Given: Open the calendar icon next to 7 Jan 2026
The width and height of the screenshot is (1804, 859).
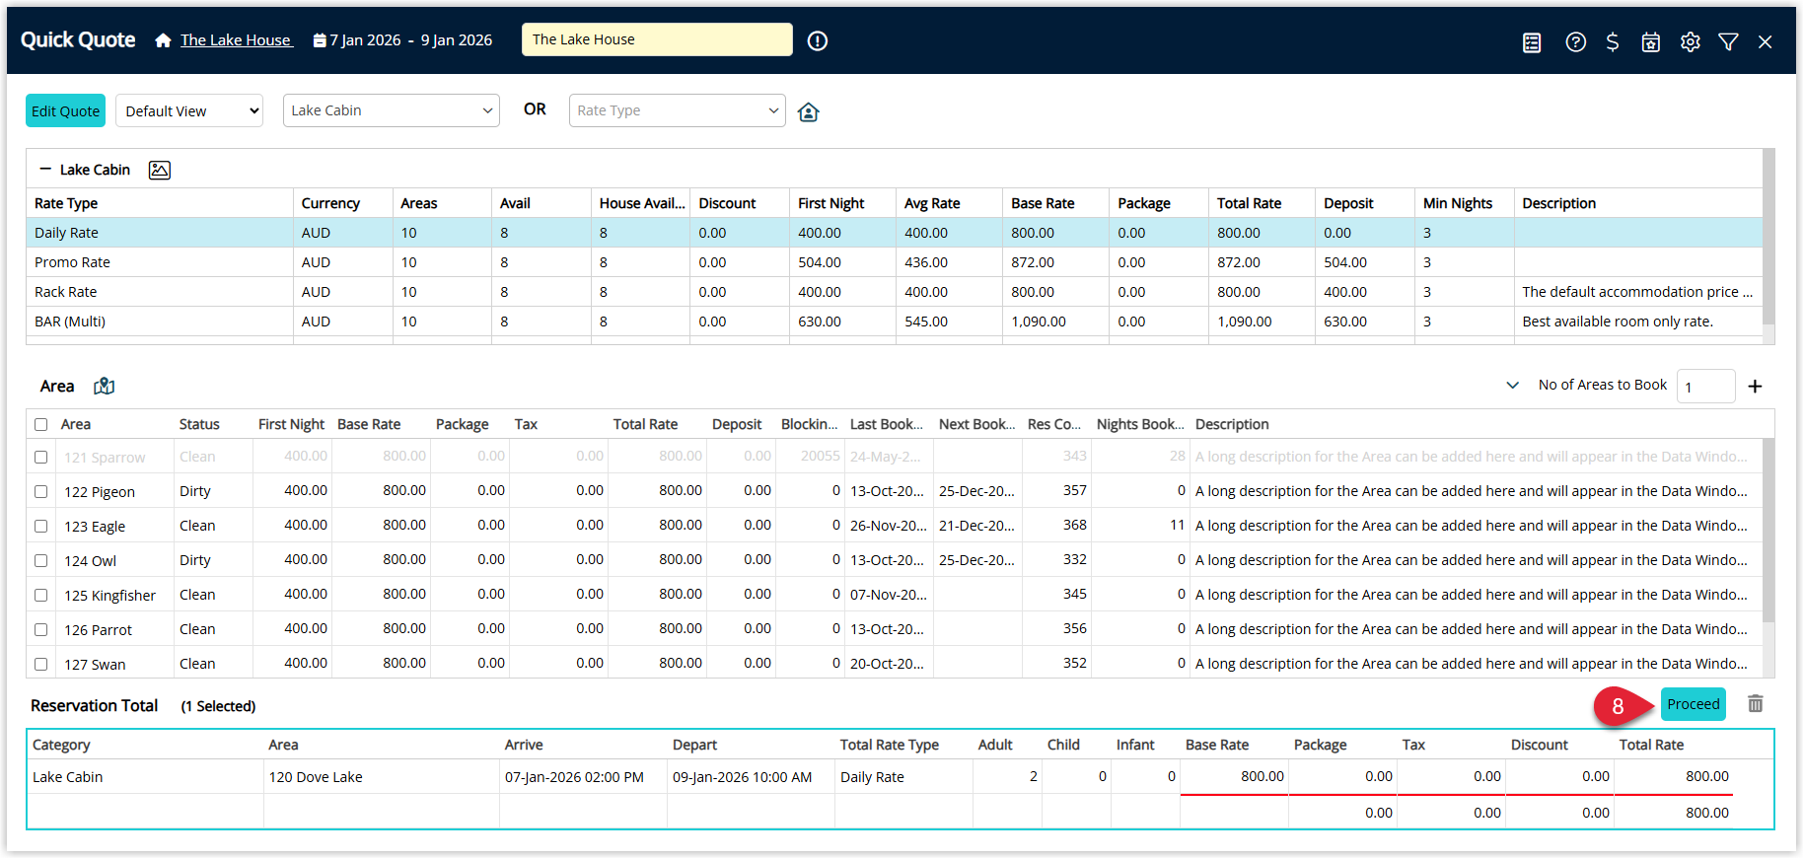Looking at the screenshot, I should (x=320, y=40).
